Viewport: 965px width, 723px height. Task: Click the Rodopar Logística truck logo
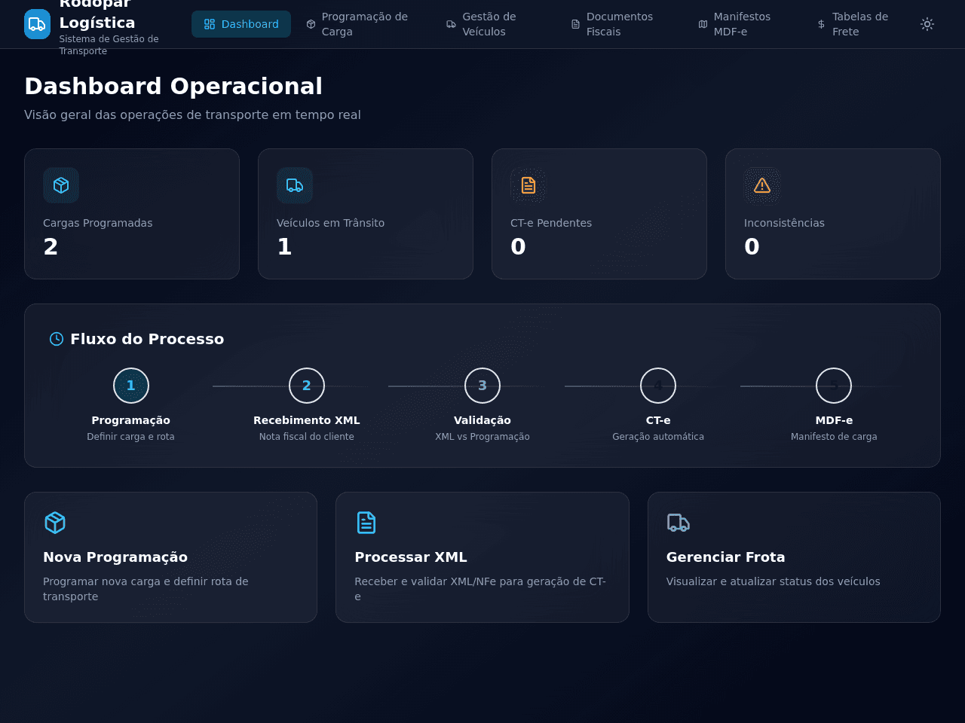pyautogui.click(x=37, y=24)
